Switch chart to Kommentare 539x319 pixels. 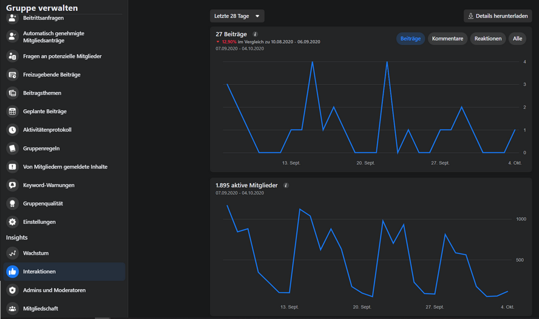click(x=447, y=39)
